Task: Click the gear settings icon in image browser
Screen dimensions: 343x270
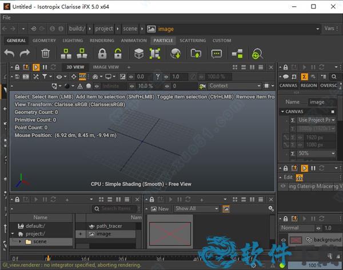Action: (271, 208)
